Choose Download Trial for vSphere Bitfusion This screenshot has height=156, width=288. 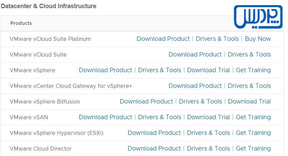click(249, 102)
